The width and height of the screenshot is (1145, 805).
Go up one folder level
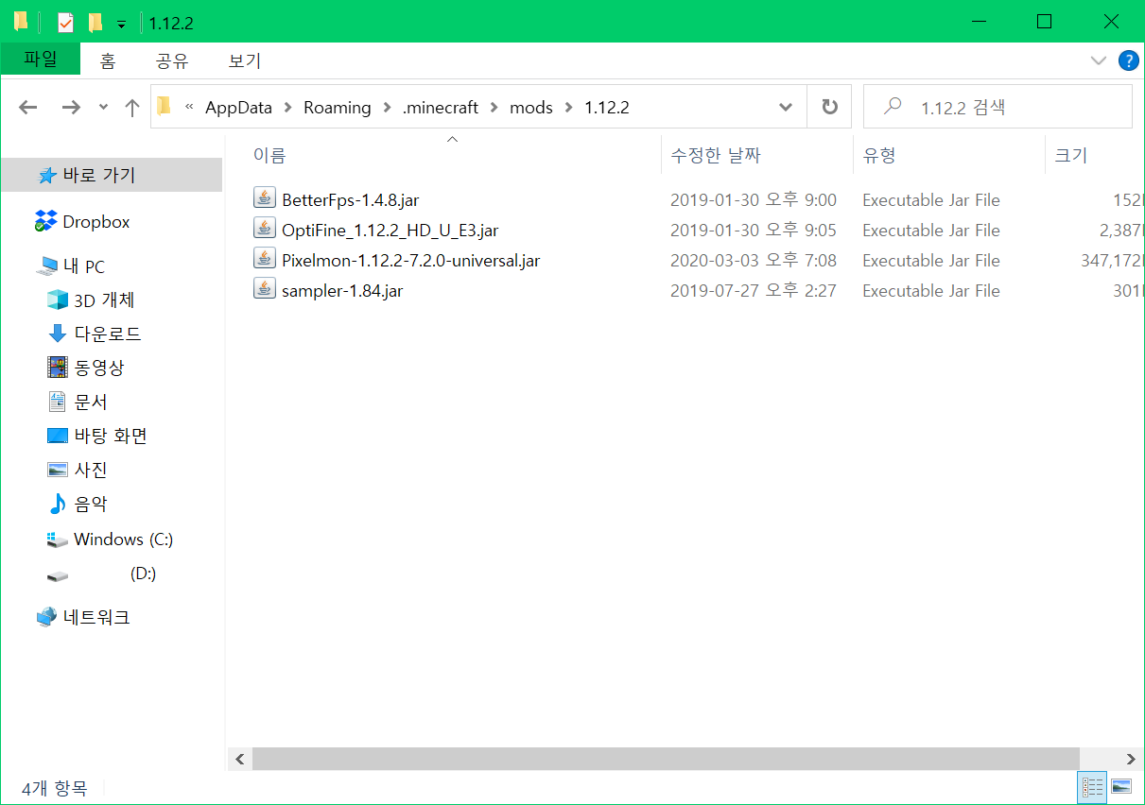click(x=132, y=107)
